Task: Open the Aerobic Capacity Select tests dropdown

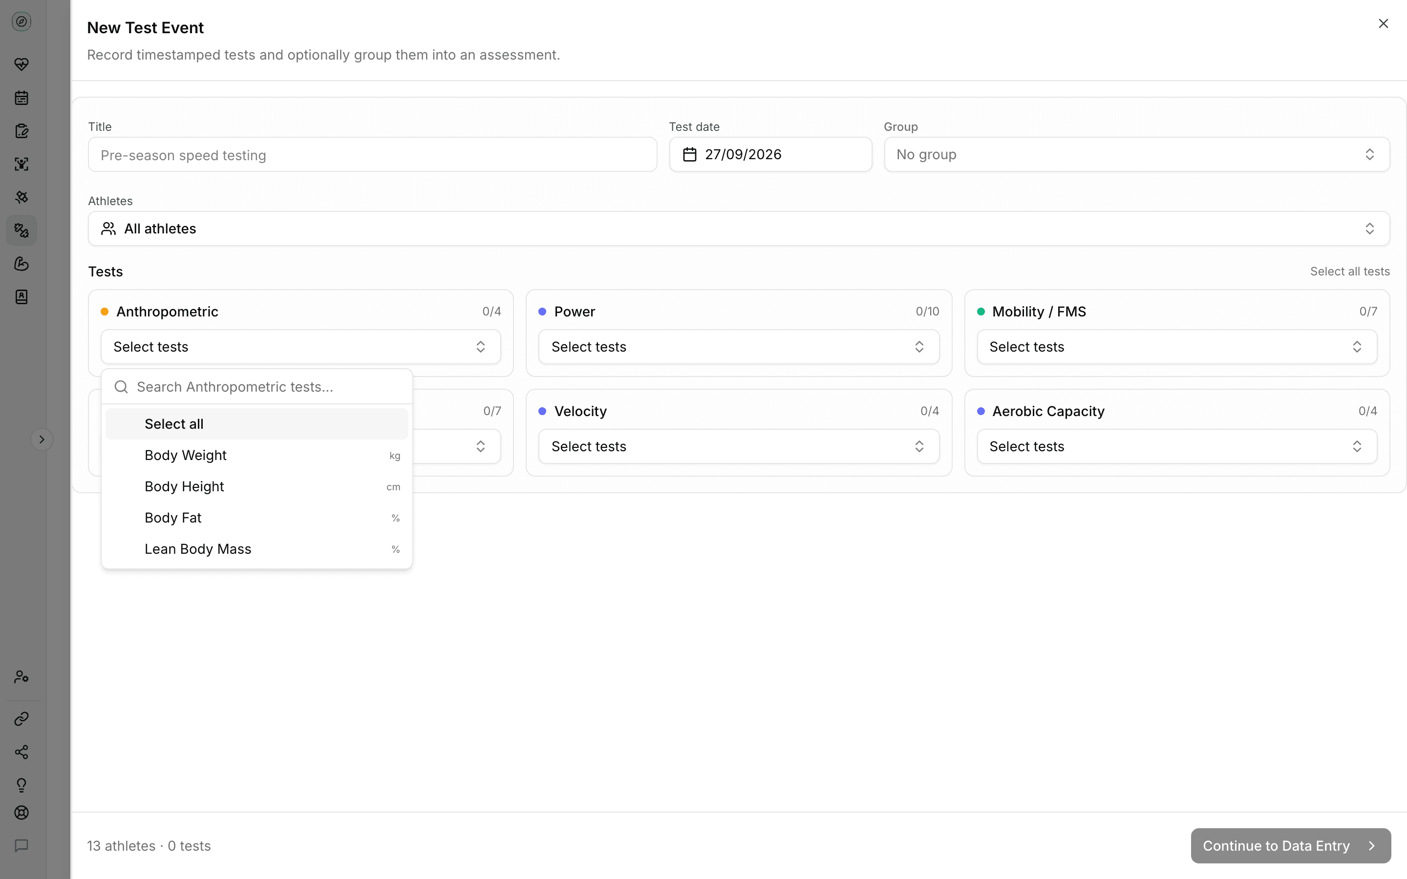Action: tap(1177, 446)
